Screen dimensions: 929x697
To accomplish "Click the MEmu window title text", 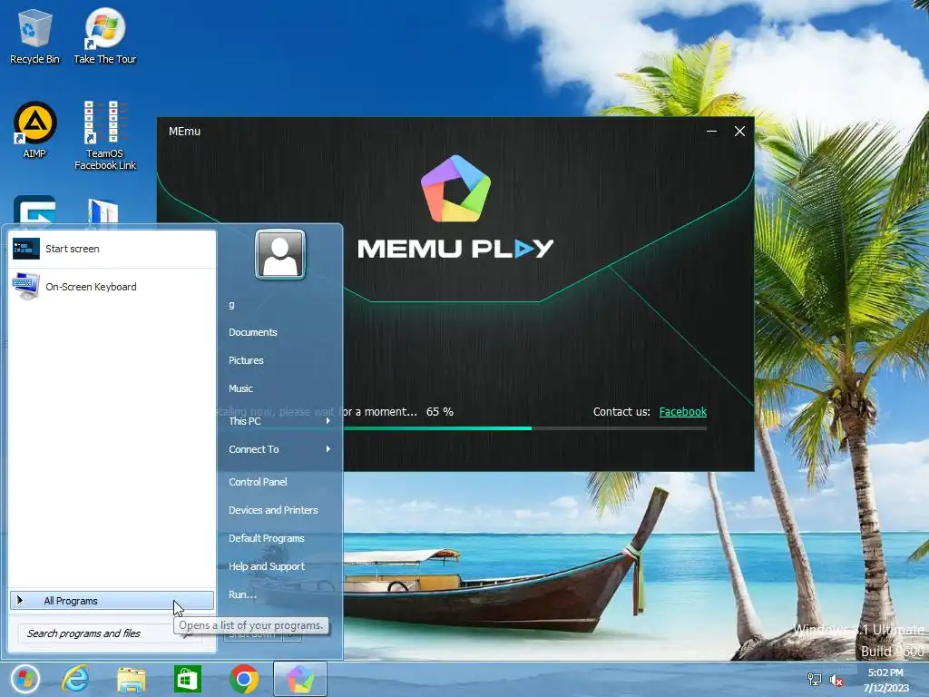I will click(x=184, y=131).
